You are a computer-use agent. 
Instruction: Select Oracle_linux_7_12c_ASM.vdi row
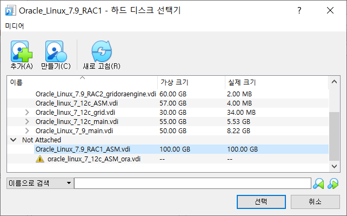168,103
